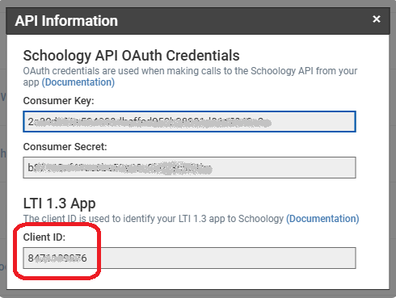Open LTI 1.3 App Documentation link
Viewport: 396px width, 298px height.
click(322, 219)
